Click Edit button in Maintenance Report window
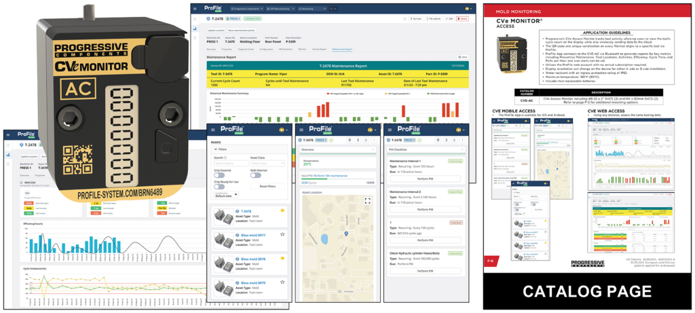The height and width of the screenshot is (313, 695). pos(449,19)
